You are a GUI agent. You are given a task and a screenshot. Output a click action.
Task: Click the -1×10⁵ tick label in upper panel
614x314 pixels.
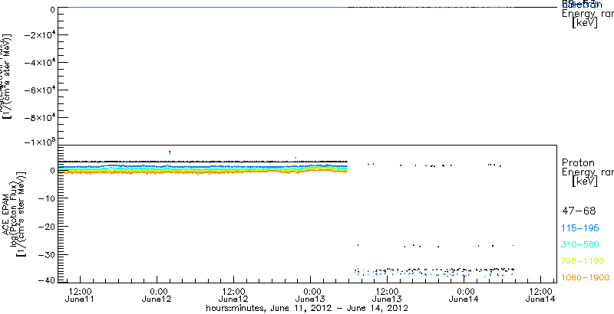pyautogui.click(x=39, y=142)
